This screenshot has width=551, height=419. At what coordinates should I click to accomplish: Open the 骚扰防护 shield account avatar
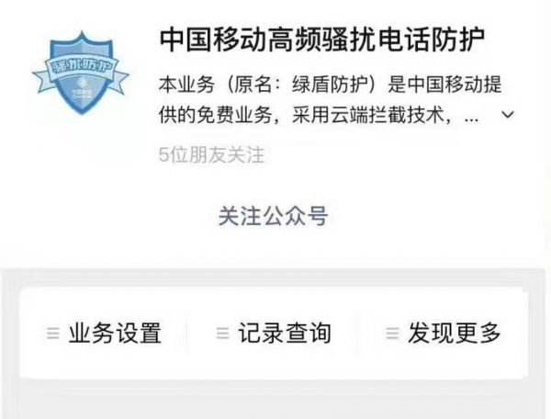81,73
